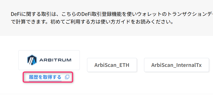Click the open-in-new-window icon beside 履歴を取得する

pos(67,77)
